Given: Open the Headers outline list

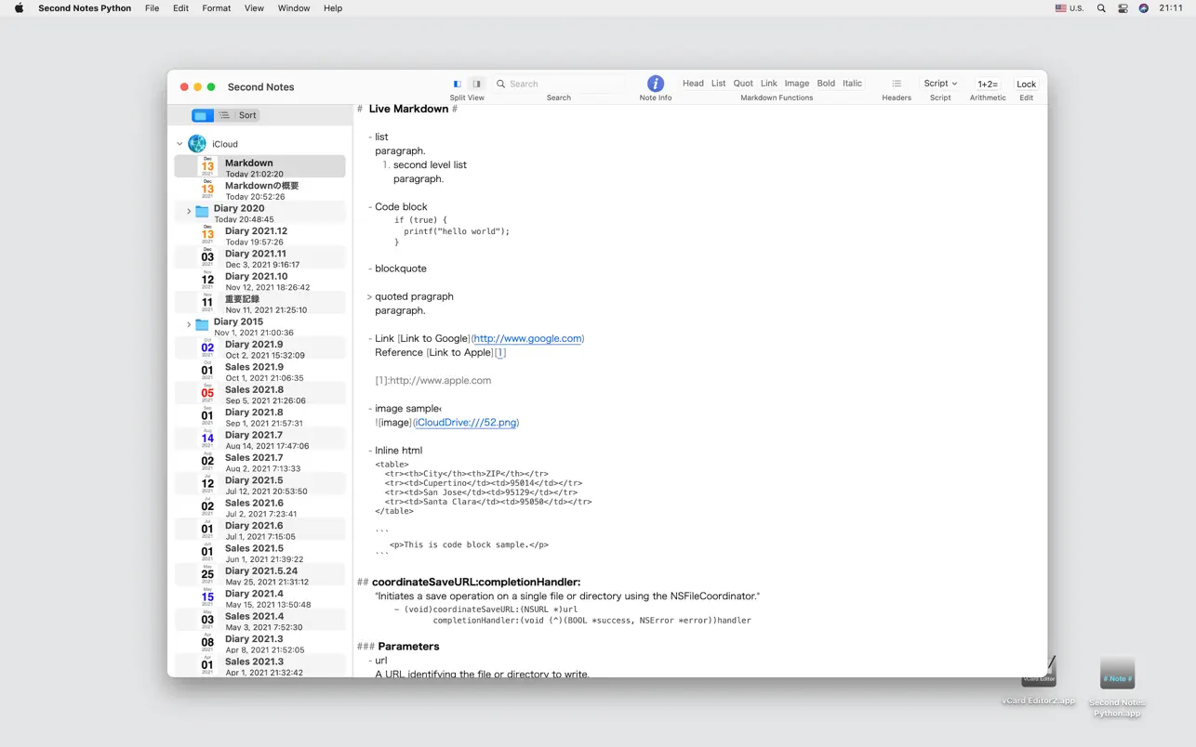Looking at the screenshot, I should pos(896,84).
